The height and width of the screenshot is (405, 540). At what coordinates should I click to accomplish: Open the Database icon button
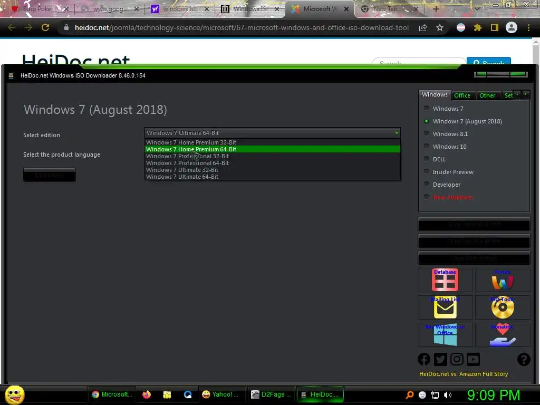coord(445,280)
